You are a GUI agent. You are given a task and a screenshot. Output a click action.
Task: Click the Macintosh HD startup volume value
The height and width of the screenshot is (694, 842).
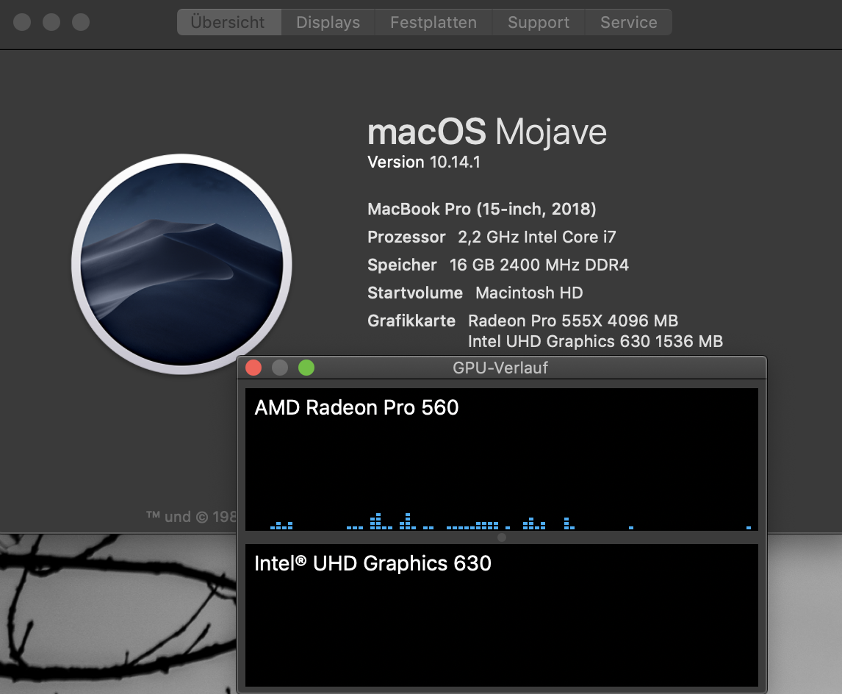[529, 293]
